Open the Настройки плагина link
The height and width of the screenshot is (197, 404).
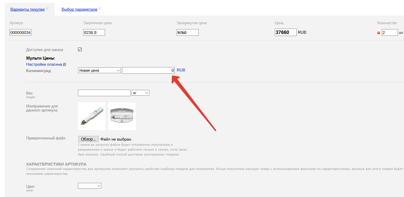point(44,64)
